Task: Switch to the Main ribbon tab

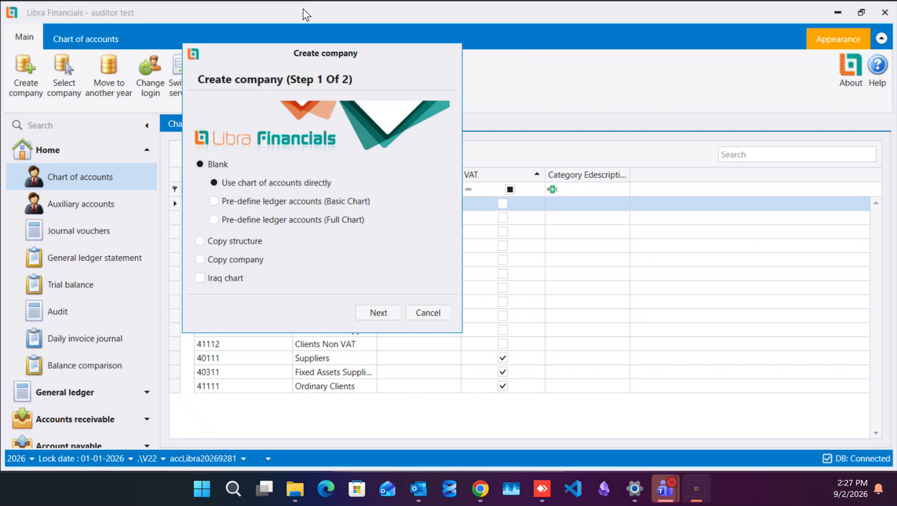Action: click(x=24, y=37)
